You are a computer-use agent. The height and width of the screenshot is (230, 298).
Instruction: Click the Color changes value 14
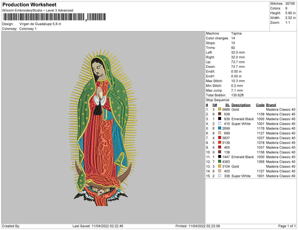[233, 38]
